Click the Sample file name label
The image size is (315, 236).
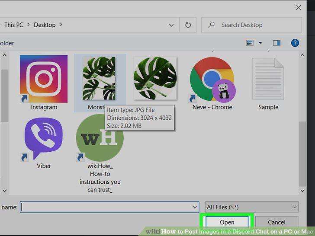click(268, 107)
